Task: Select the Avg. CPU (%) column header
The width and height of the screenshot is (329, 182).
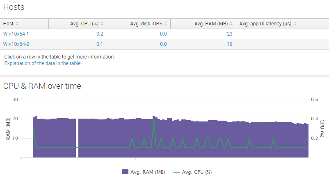Action: click(x=84, y=24)
